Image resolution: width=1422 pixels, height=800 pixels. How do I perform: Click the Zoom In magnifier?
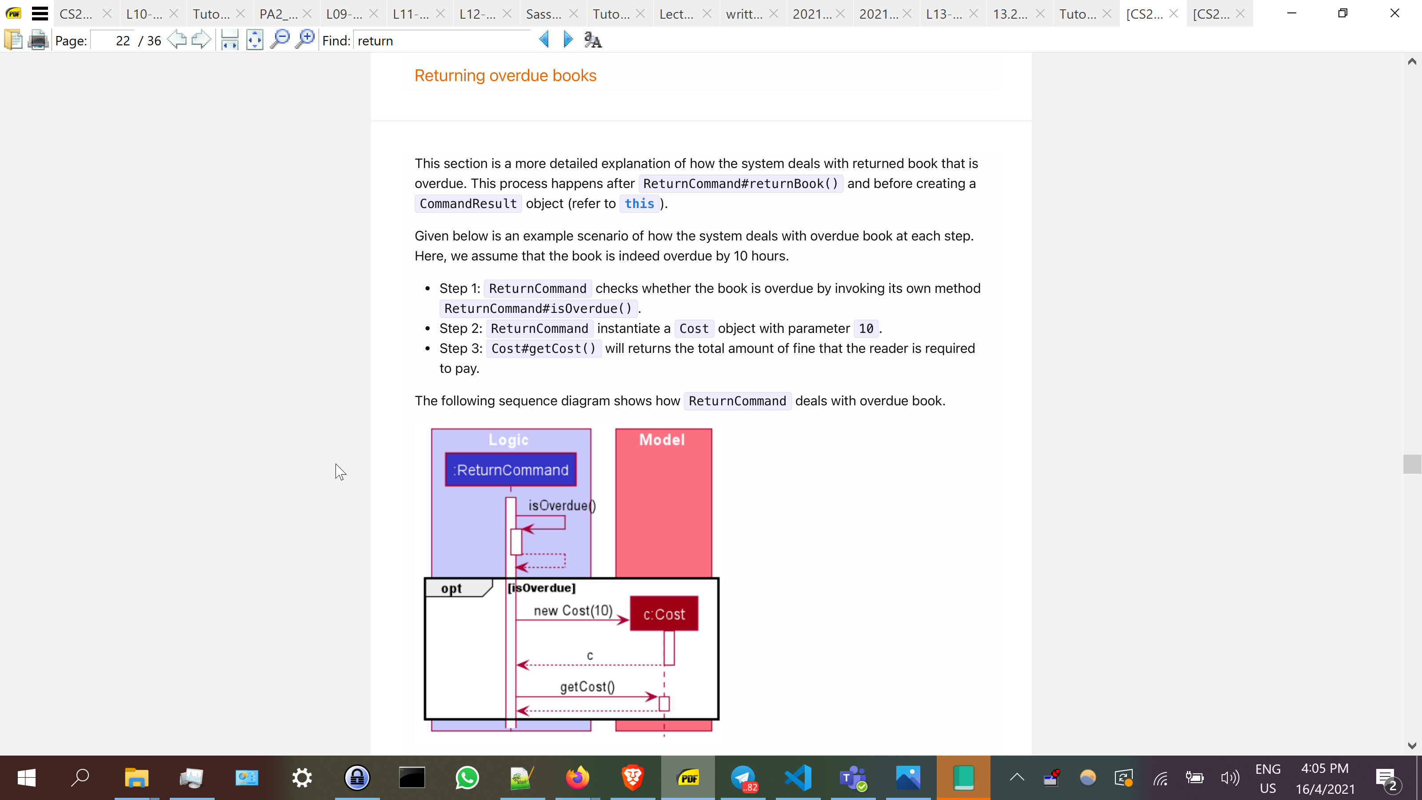(x=305, y=40)
